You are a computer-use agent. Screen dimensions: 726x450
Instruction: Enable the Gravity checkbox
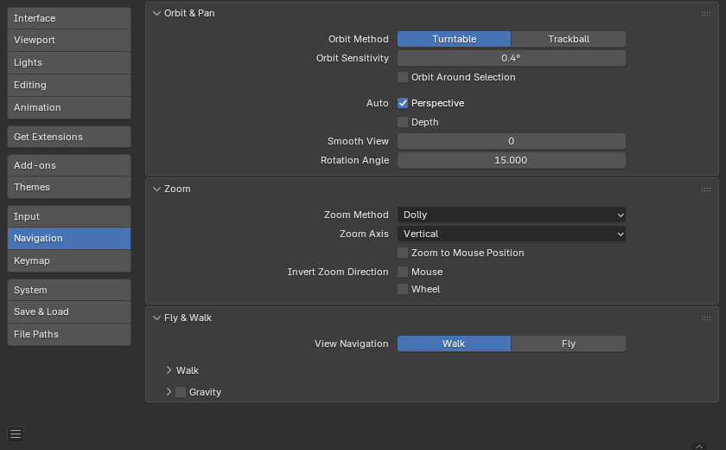point(181,392)
